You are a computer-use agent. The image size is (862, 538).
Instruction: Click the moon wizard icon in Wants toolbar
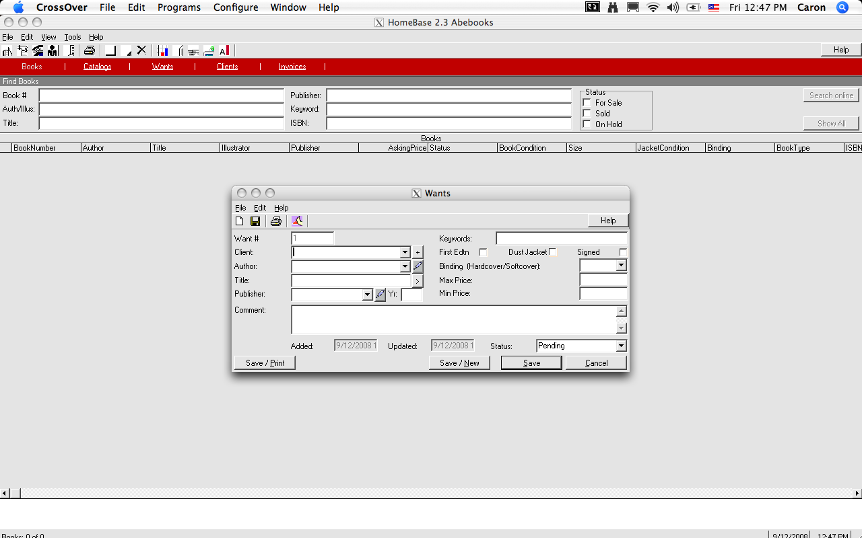[x=297, y=221]
